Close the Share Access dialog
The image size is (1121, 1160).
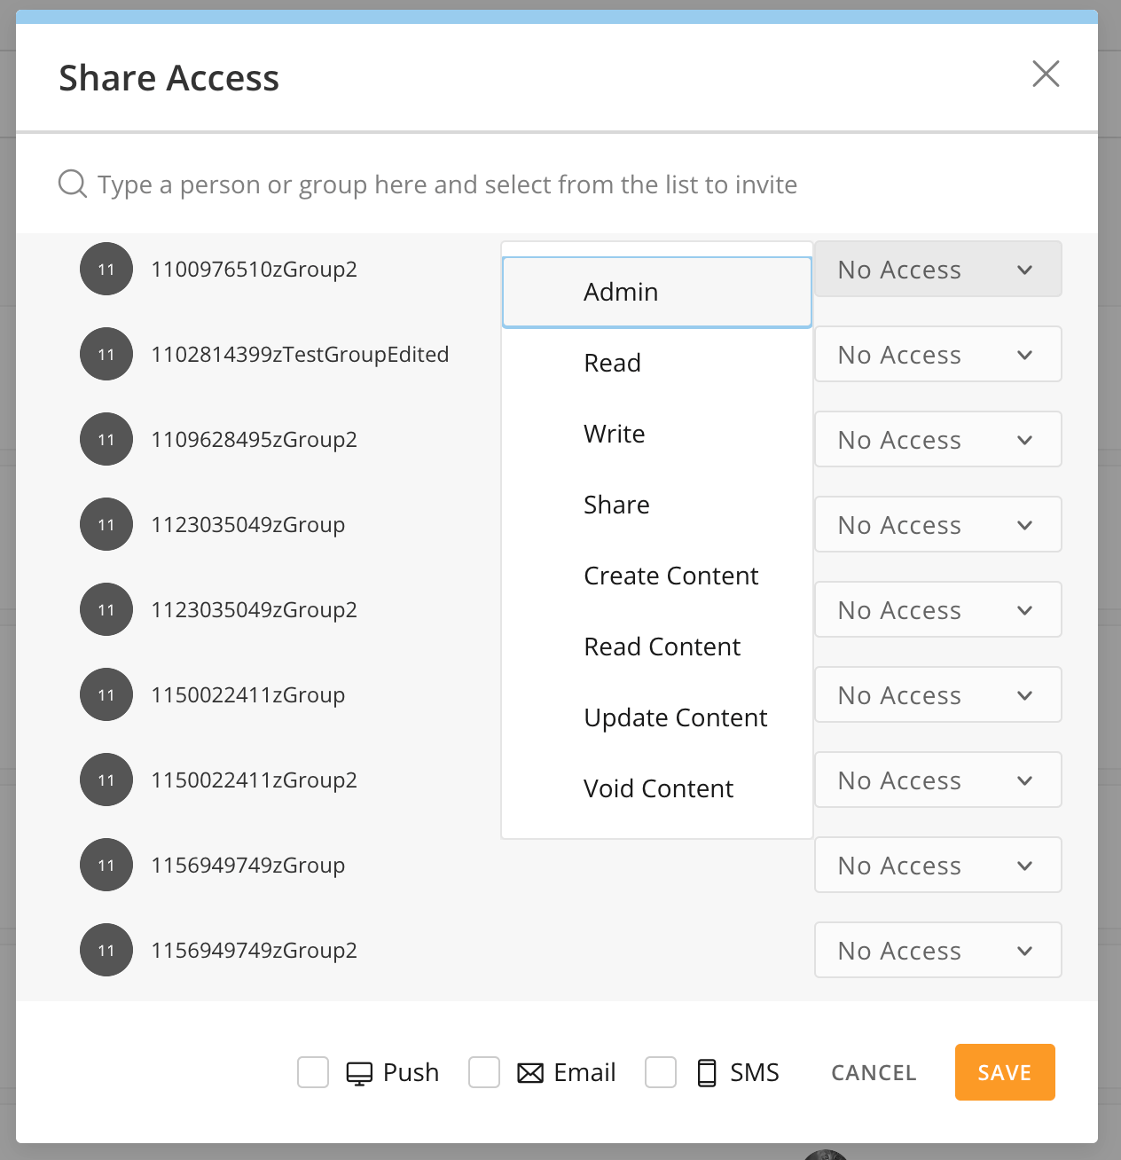tap(1046, 74)
